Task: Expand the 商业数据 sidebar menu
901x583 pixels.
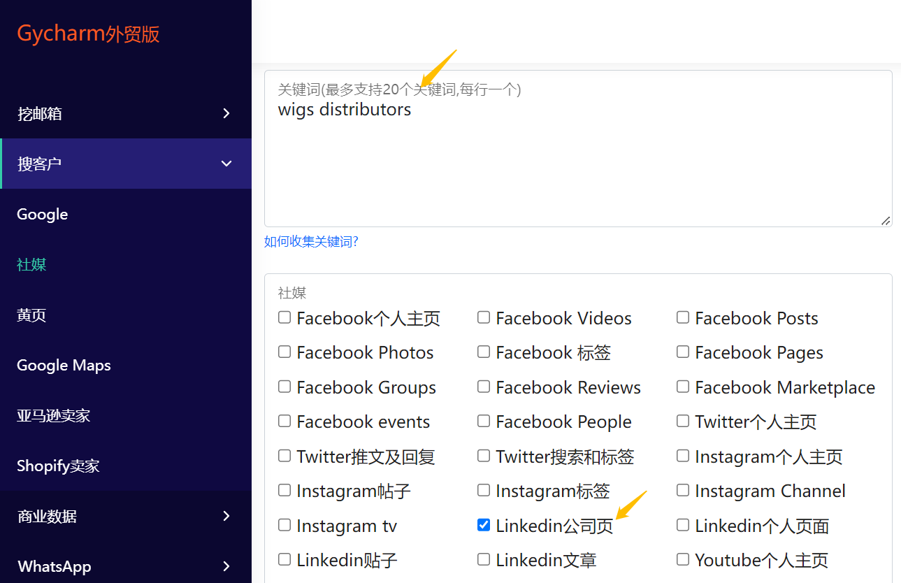Action: 126,516
